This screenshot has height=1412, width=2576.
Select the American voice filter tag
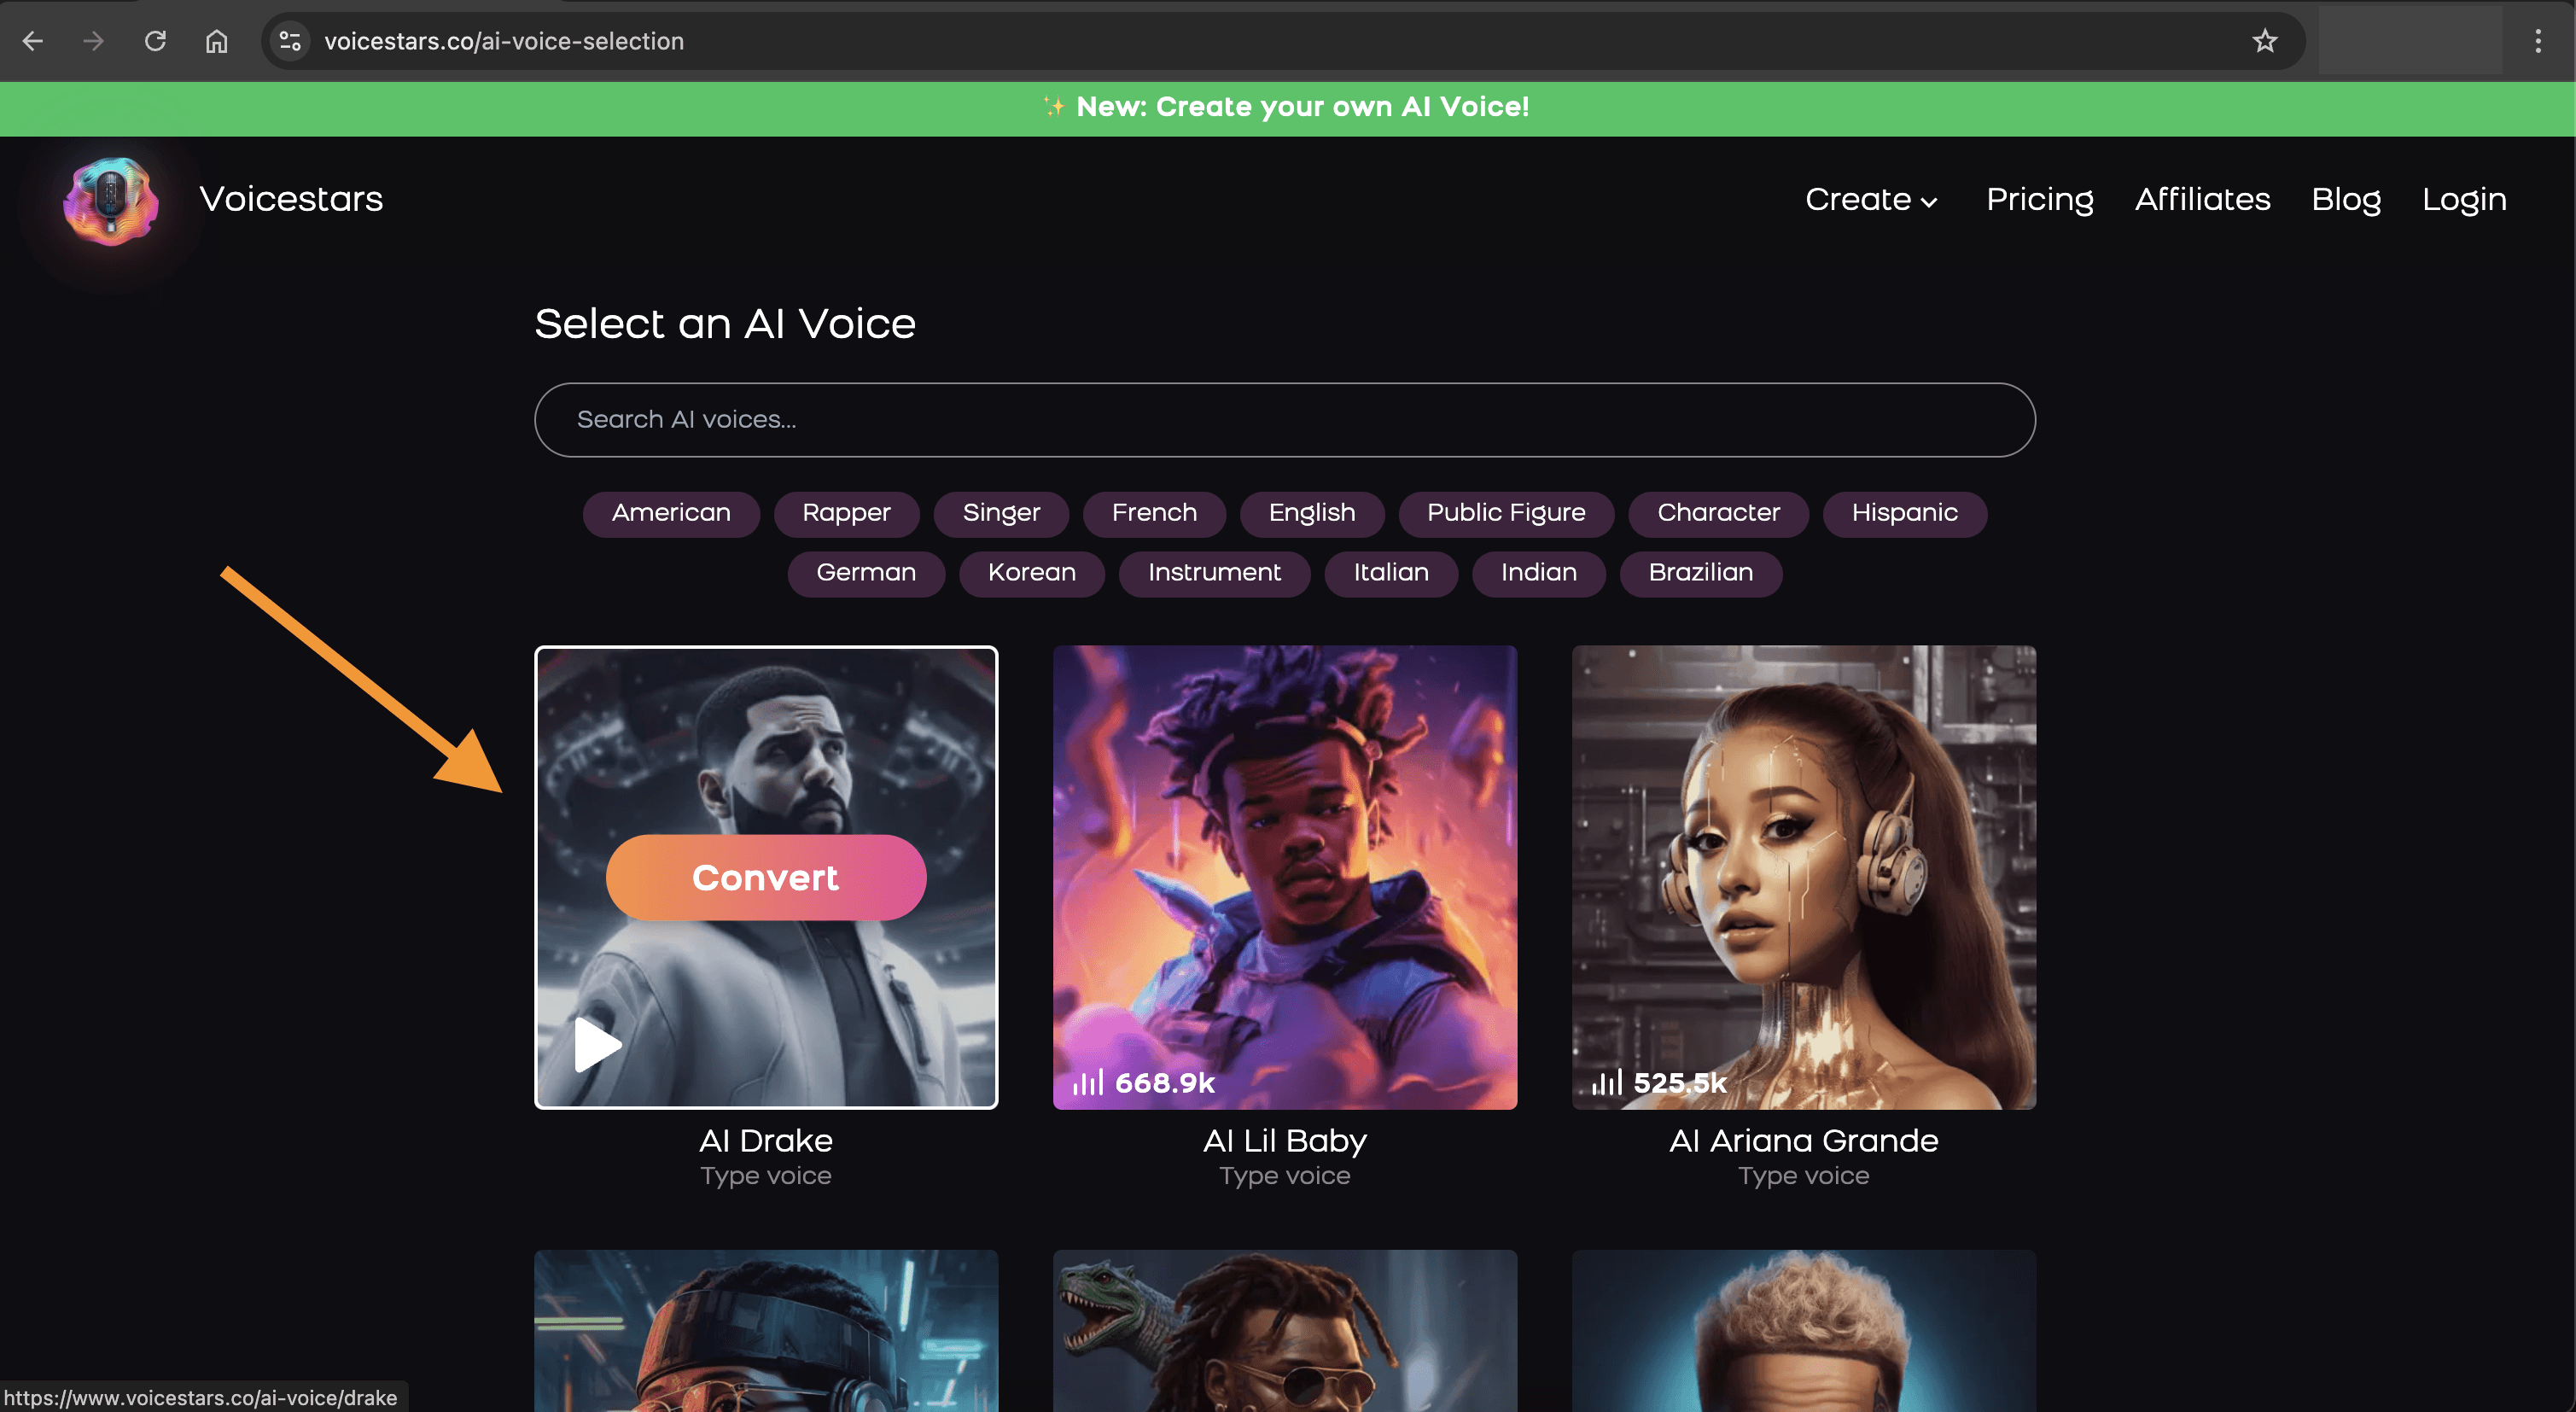pyautogui.click(x=671, y=513)
